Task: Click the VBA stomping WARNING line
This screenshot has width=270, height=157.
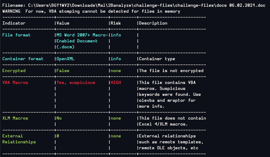Action: tap(91, 11)
